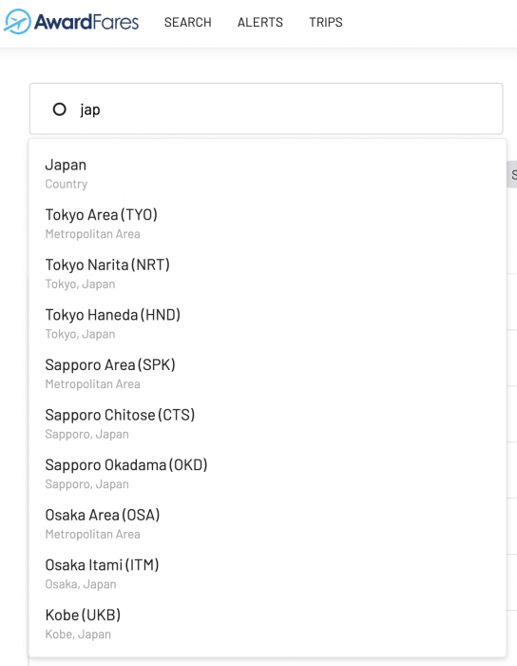Go to the TRIPS page

(x=325, y=22)
